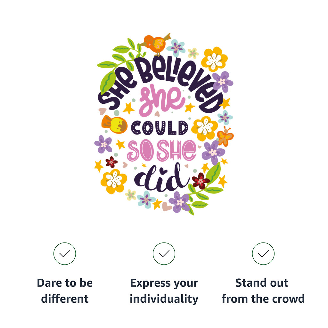Click the yellow bird left of "COULD"
This screenshot has height=328, width=328.
tap(114, 124)
